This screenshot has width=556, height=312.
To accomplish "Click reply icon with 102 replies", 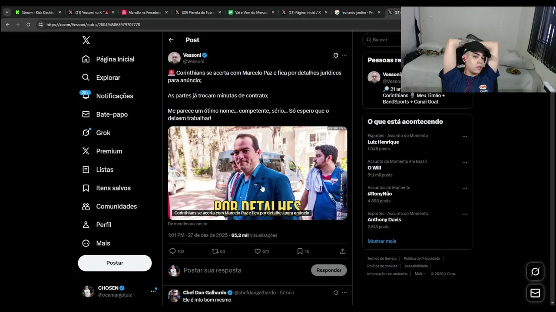I will point(172,251).
